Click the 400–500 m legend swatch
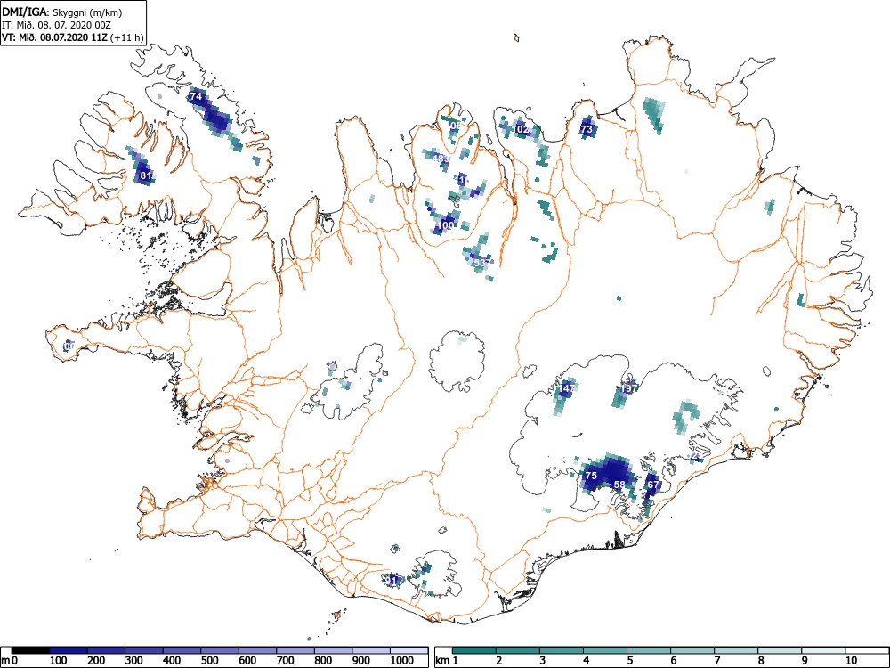Viewport: 890px width, 668px height. 182,650
